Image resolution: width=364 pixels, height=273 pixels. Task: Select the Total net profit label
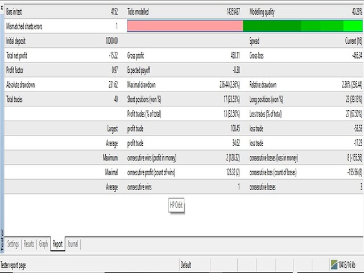coord(16,56)
